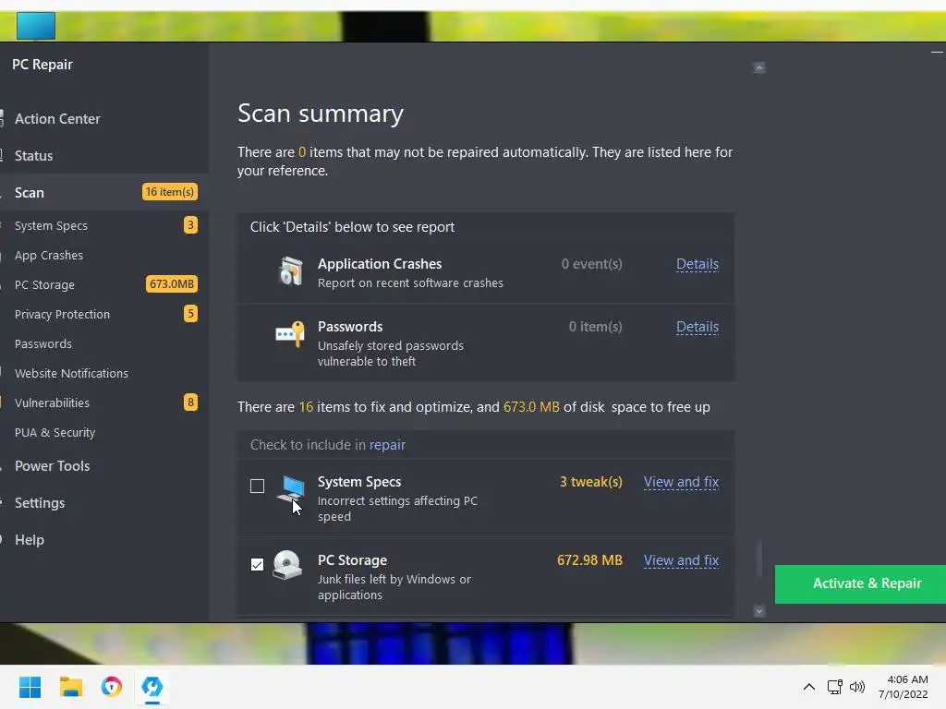
Task: Click the browser icon in taskbar
Action: pyautogui.click(x=112, y=687)
